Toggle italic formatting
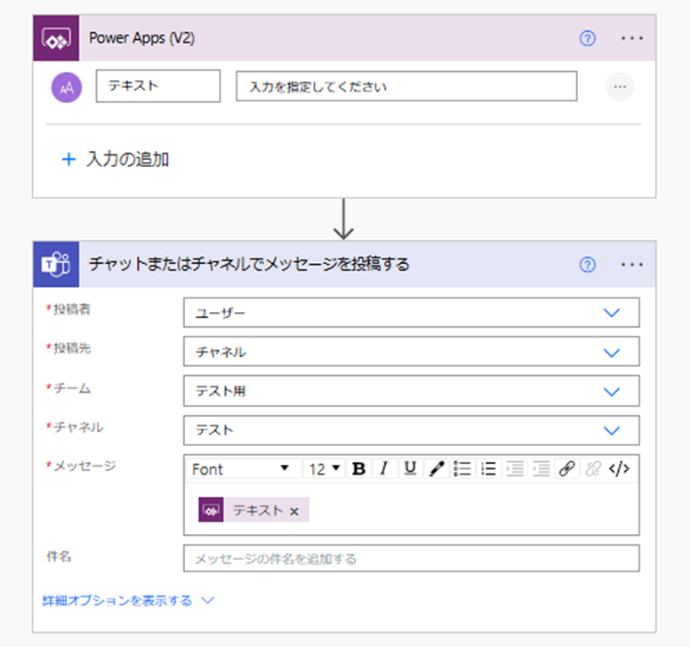The width and height of the screenshot is (690, 647). pos(384,469)
